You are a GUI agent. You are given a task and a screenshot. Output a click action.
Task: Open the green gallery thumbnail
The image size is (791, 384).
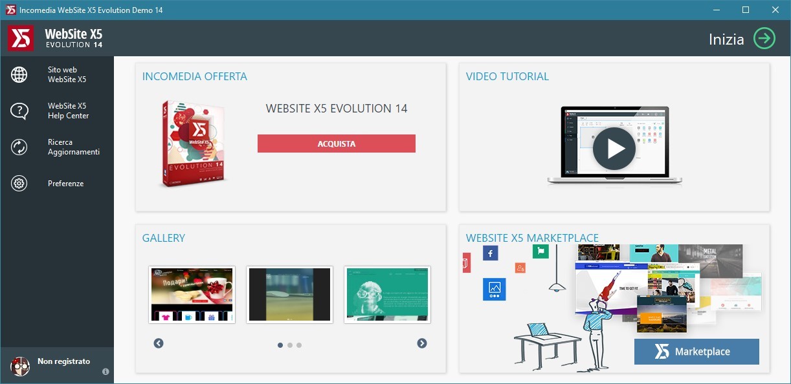[387, 295]
